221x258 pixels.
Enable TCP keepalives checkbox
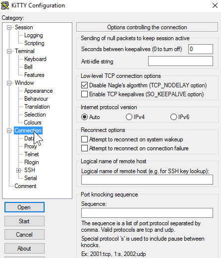click(x=84, y=94)
